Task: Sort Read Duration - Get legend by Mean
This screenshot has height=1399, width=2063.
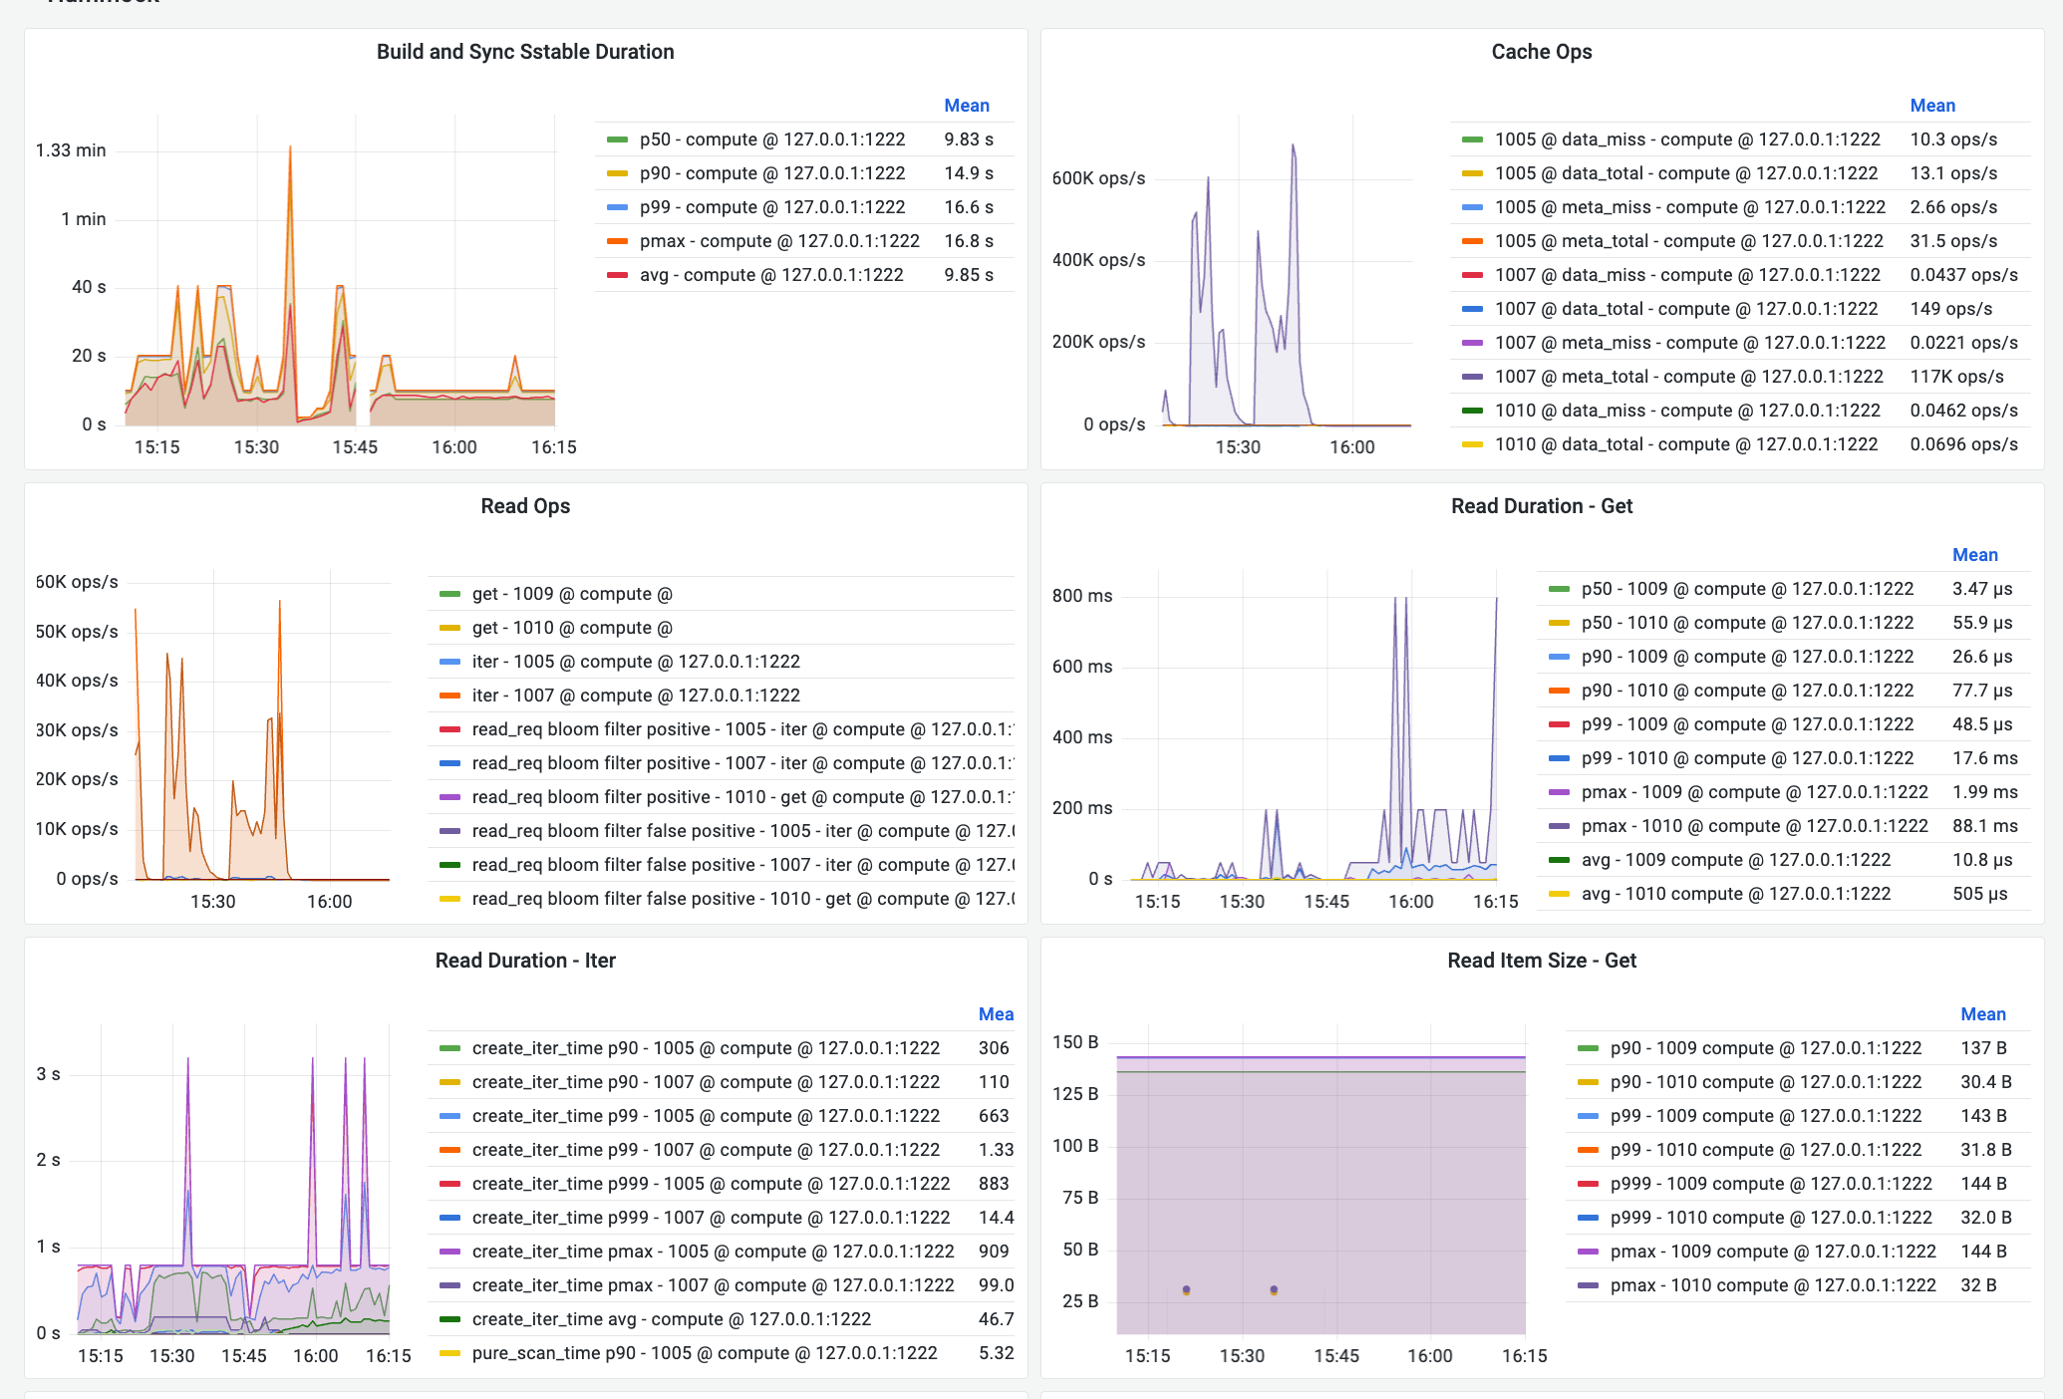Action: coord(1975,554)
